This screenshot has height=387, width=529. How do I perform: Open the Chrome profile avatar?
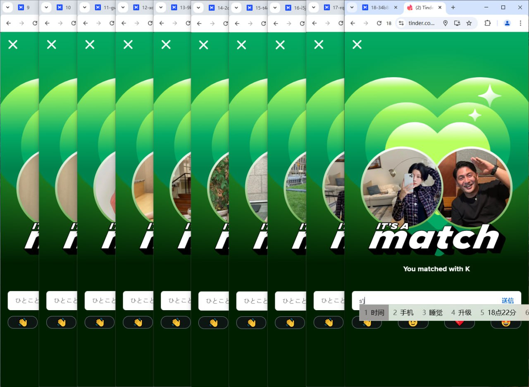[507, 23]
